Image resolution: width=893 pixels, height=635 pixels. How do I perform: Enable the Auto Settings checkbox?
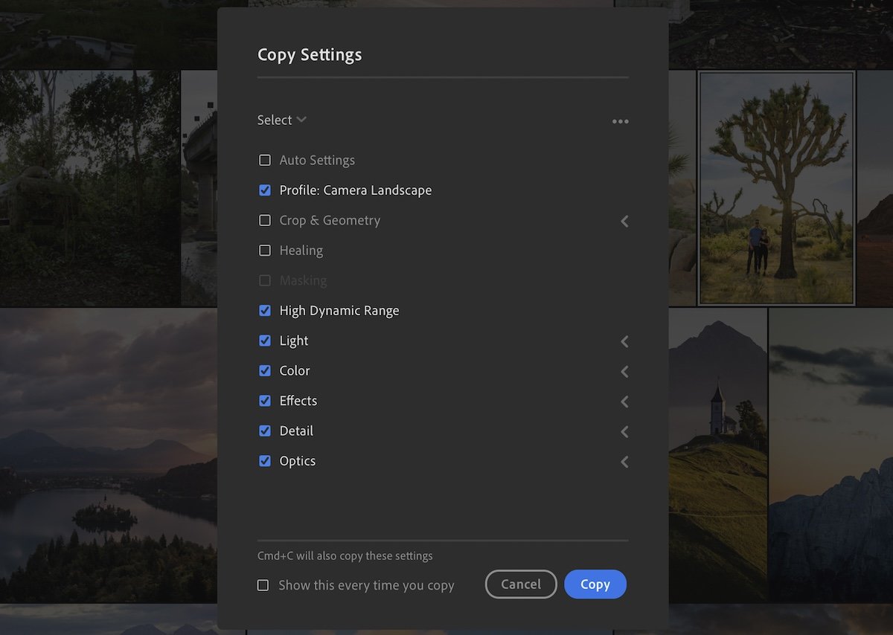(x=265, y=160)
